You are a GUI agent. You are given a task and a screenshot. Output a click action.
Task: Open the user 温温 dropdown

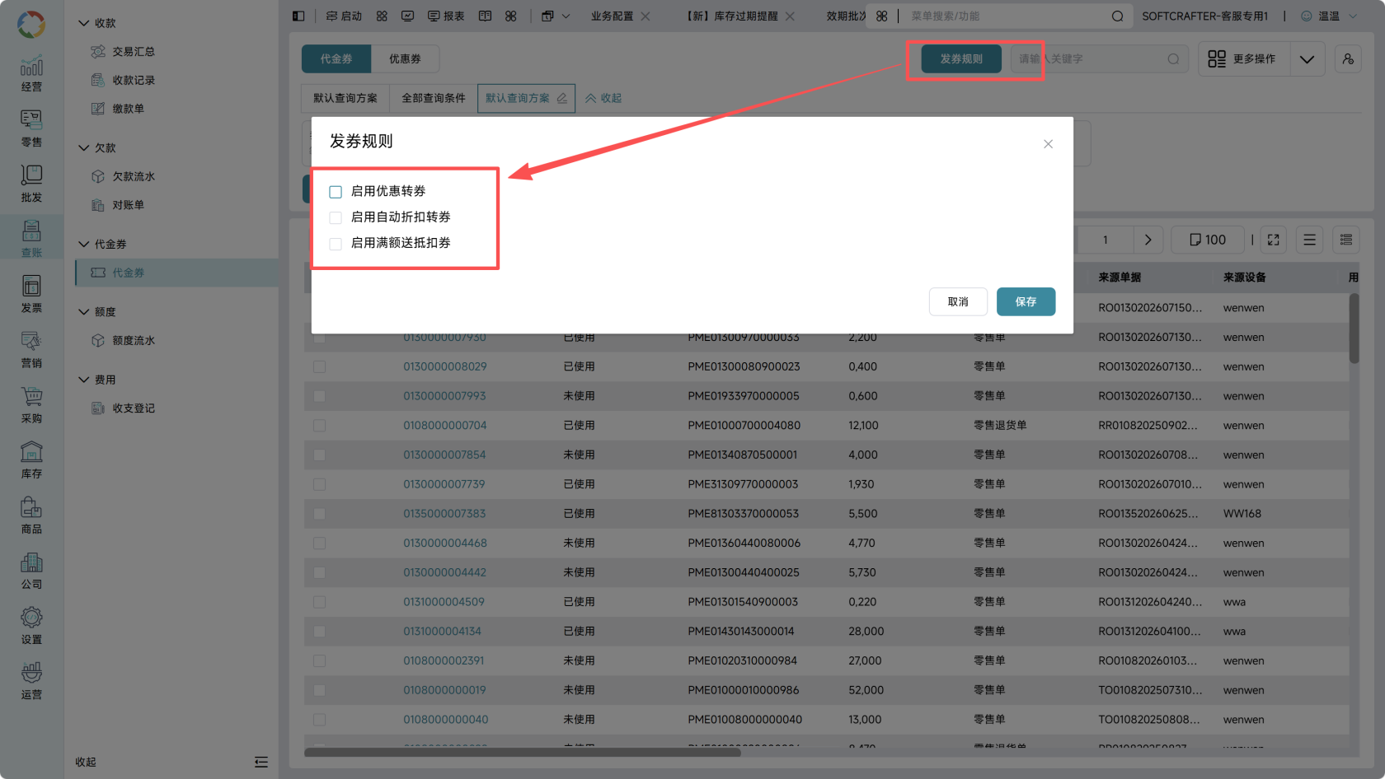click(x=1329, y=16)
